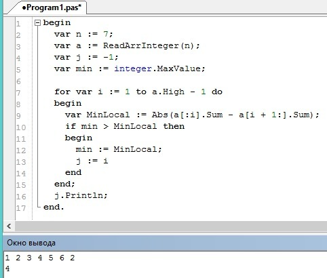
Task: Click line number 16 in the gutter
Action: [x=21, y=197]
